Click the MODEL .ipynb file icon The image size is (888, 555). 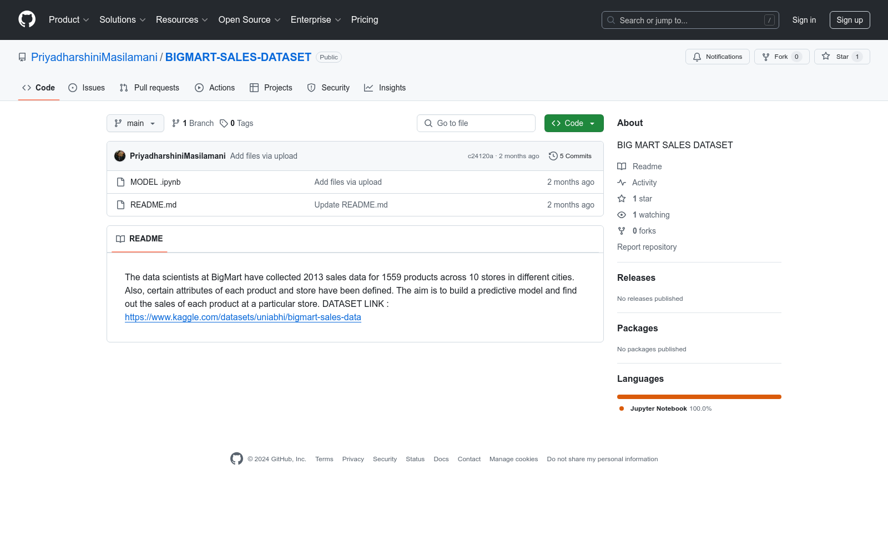[120, 182]
